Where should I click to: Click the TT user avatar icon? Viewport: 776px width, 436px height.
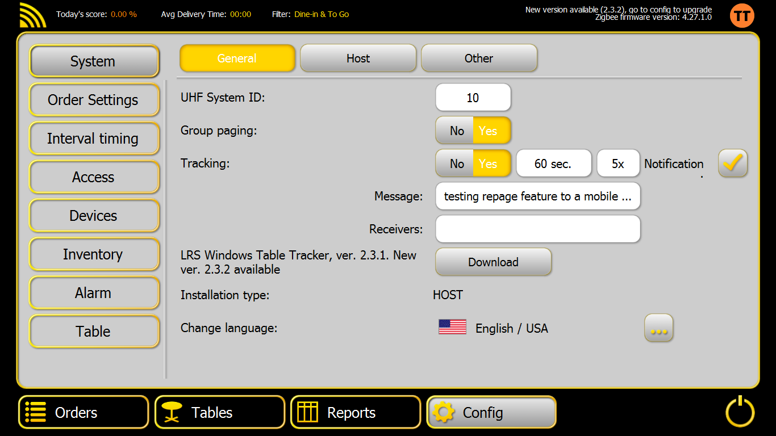[742, 15]
